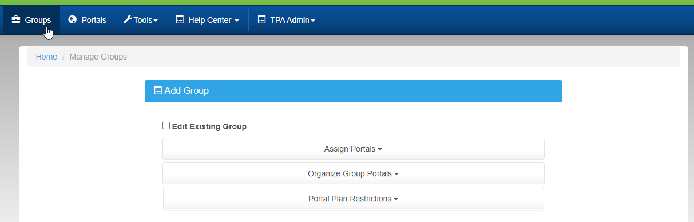The height and width of the screenshot is (222, 694).
Task: Click the form icon in Add Group header
Action: (158, 90)
